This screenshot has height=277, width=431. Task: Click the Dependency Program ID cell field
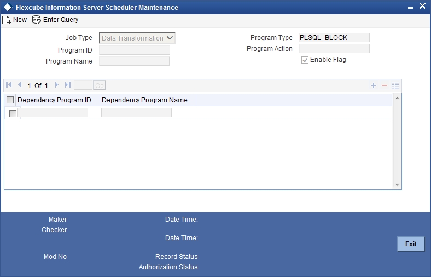[53, 113]
